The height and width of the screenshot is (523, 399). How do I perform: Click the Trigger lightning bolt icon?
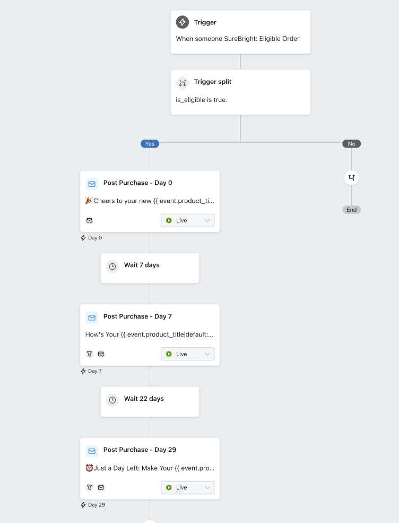[x=183, y=22]
